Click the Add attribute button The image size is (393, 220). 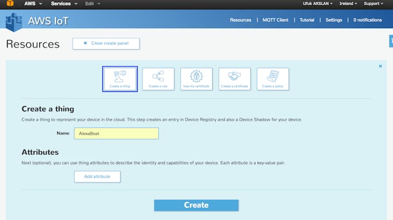click(x=97, y=177)
